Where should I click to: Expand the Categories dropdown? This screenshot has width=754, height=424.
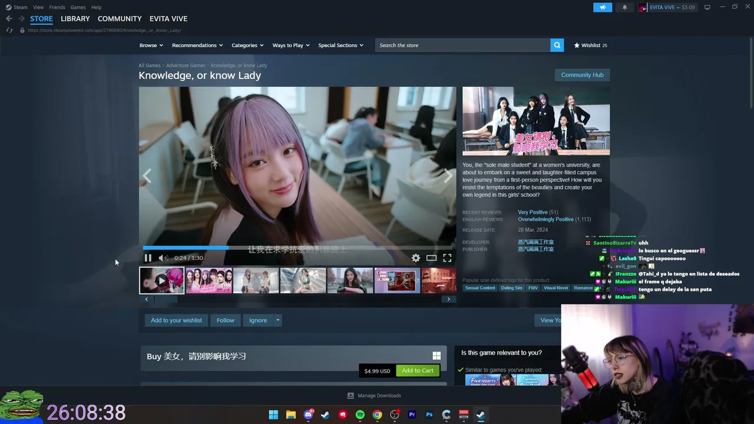pyautogui.click(x=247, y=45)
